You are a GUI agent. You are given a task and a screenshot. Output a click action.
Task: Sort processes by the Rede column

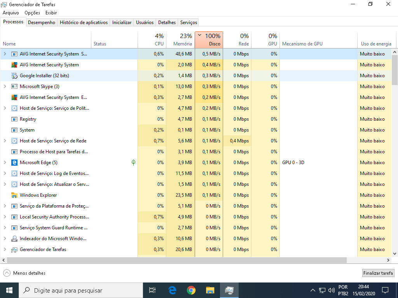click(x=237, y=40)
